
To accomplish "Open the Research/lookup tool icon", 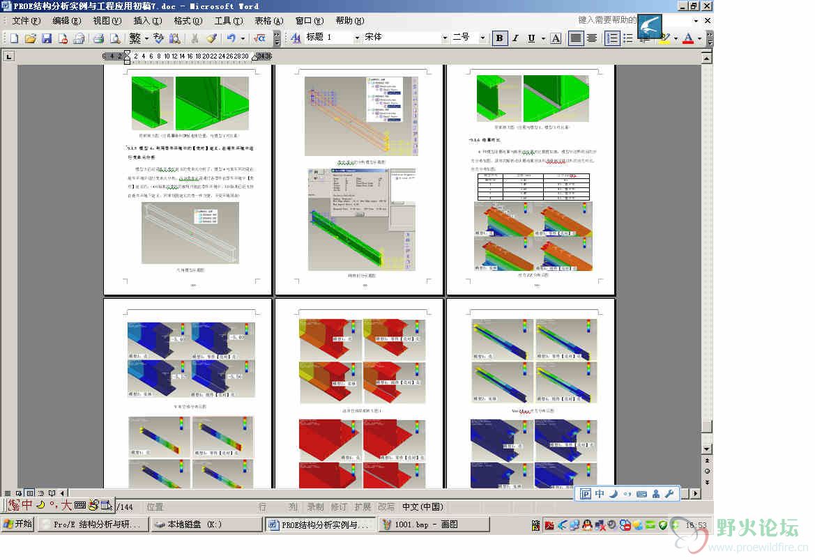I will coord(174,38).
